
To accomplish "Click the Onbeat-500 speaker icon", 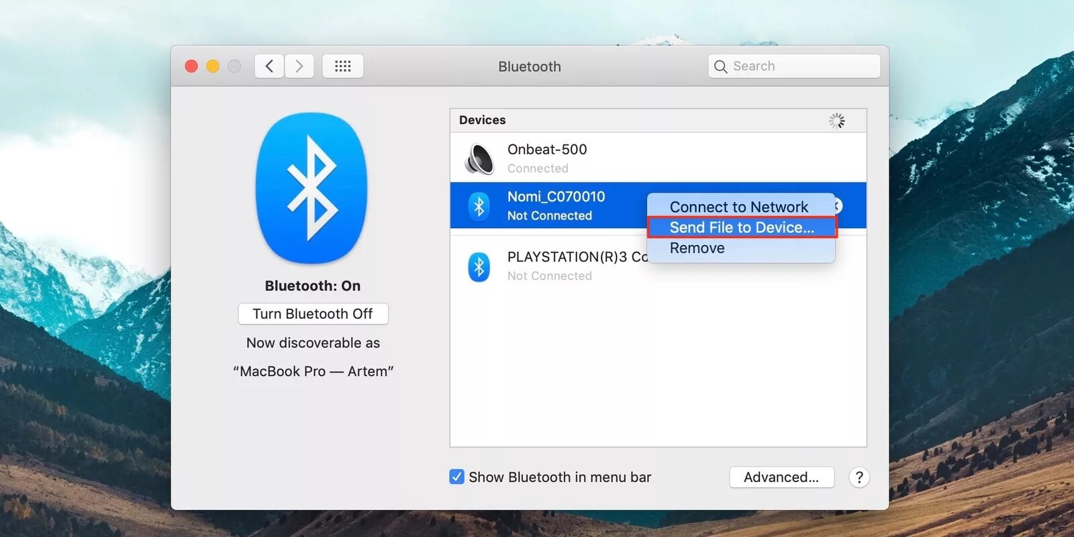I will 479,159.
